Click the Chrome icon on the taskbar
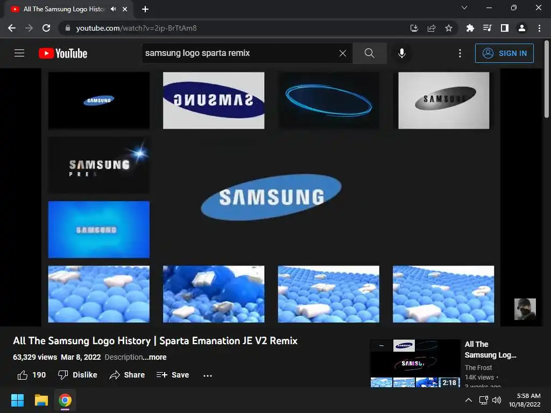This screenshot has height=413, width=551. pos(65,400)
